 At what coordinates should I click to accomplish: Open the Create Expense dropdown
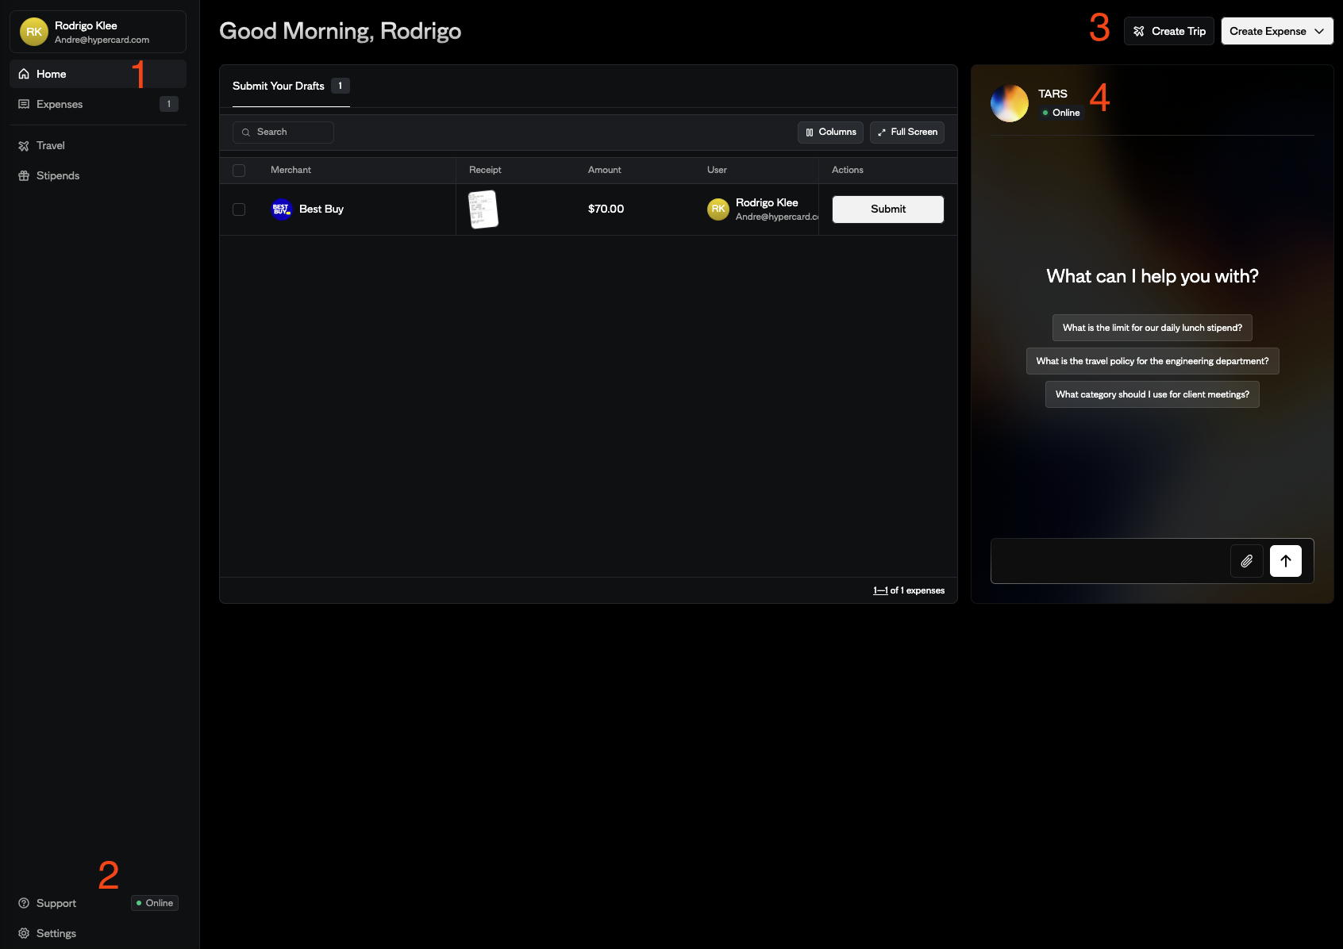[1276, 31]
